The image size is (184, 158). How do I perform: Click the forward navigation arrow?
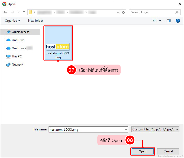click(x=13, y=12)
